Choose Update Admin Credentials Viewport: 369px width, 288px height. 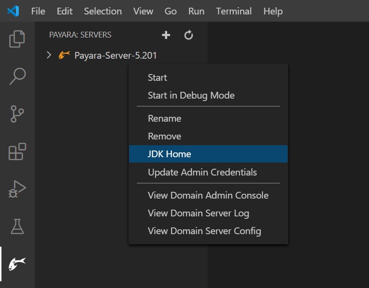click(x=202, y=172)
